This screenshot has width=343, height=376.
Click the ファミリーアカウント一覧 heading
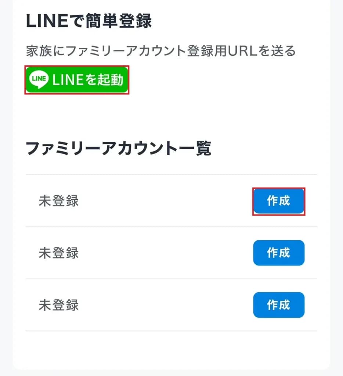pyautogui.click(x=119, y=148)
